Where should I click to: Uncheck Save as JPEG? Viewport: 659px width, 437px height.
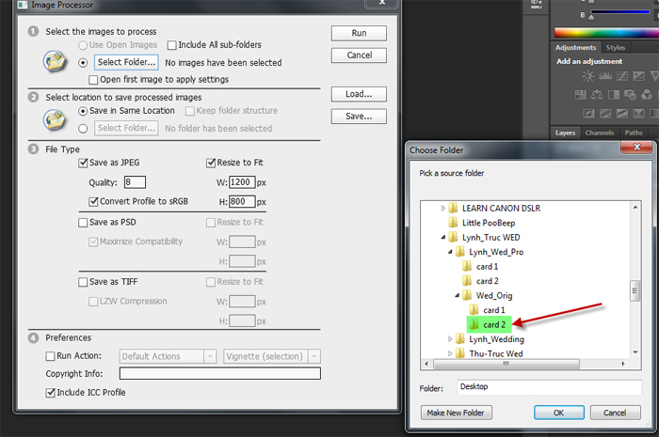[83, 163]
